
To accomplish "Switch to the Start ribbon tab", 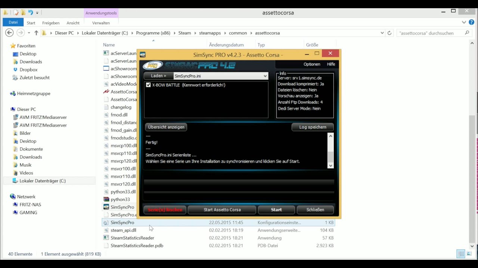I will coord(31,23).
